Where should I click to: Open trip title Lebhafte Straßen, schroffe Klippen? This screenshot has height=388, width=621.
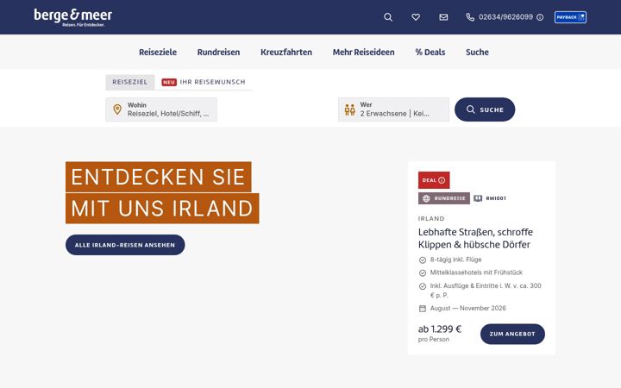pos(475,238)
